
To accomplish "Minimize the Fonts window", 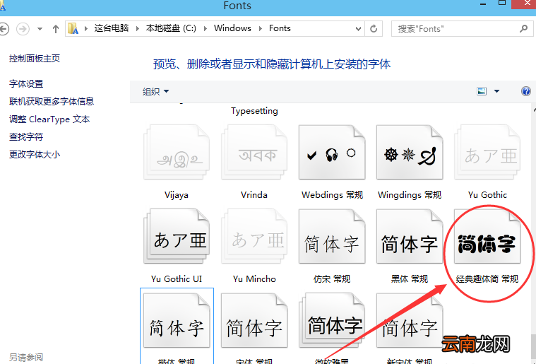I will tap(483, 4).
